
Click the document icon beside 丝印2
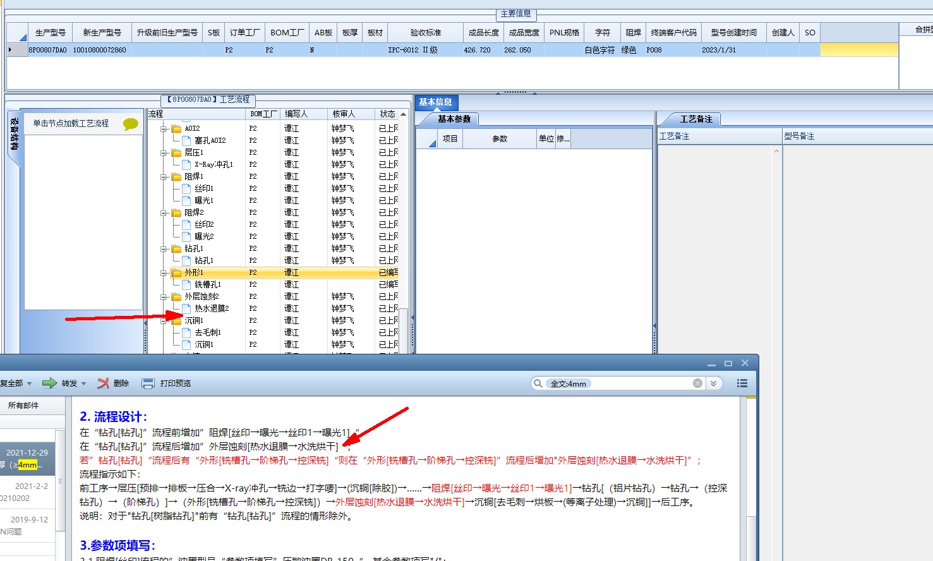pos(186,224)
